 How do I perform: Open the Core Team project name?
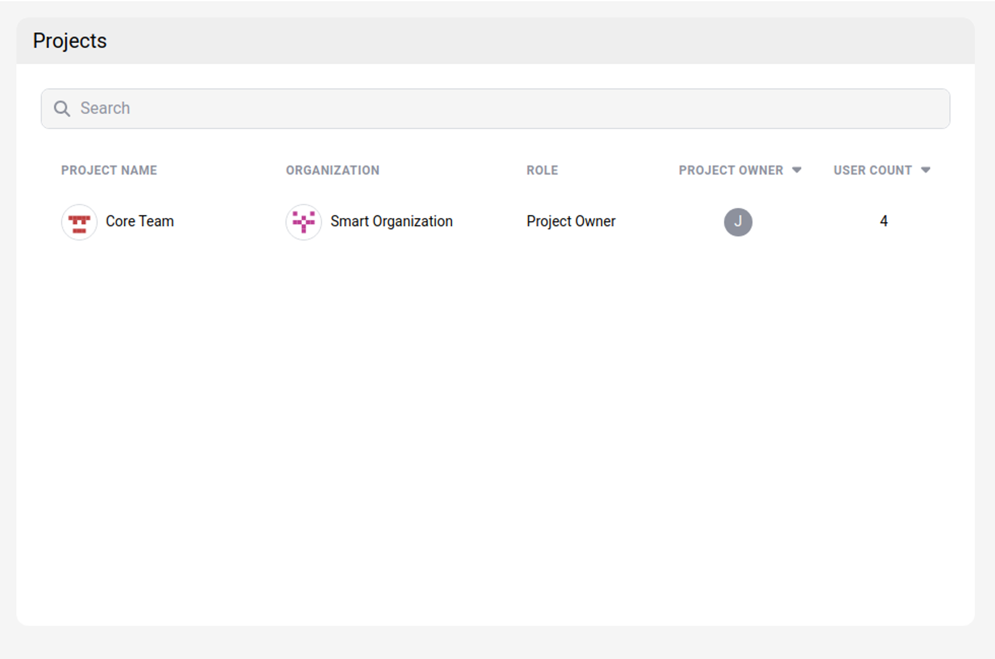tap(139, 221)
